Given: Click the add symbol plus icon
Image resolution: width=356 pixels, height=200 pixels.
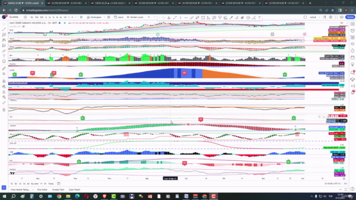Looking at the screenshot, I should click(x=25, y=17).
